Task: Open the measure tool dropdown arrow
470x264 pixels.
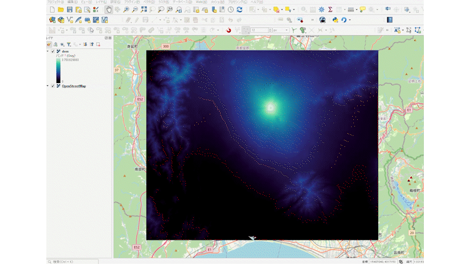Action: pyautogui.click(x=357, y=9)
